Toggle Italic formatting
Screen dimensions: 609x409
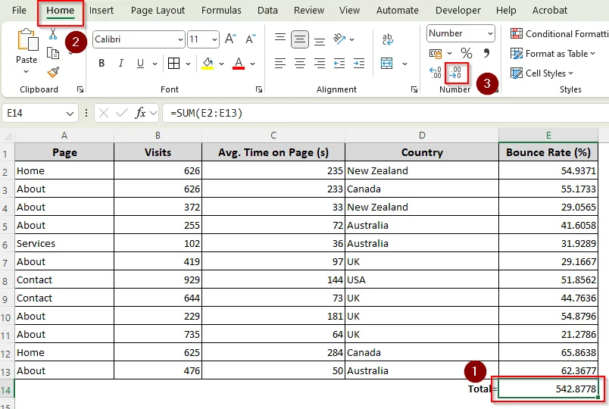pos(120,64)
